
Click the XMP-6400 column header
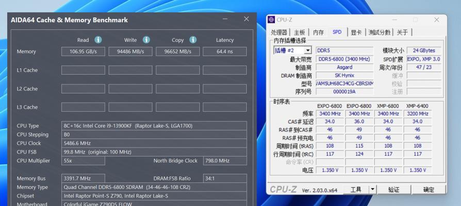click(417, 106)
